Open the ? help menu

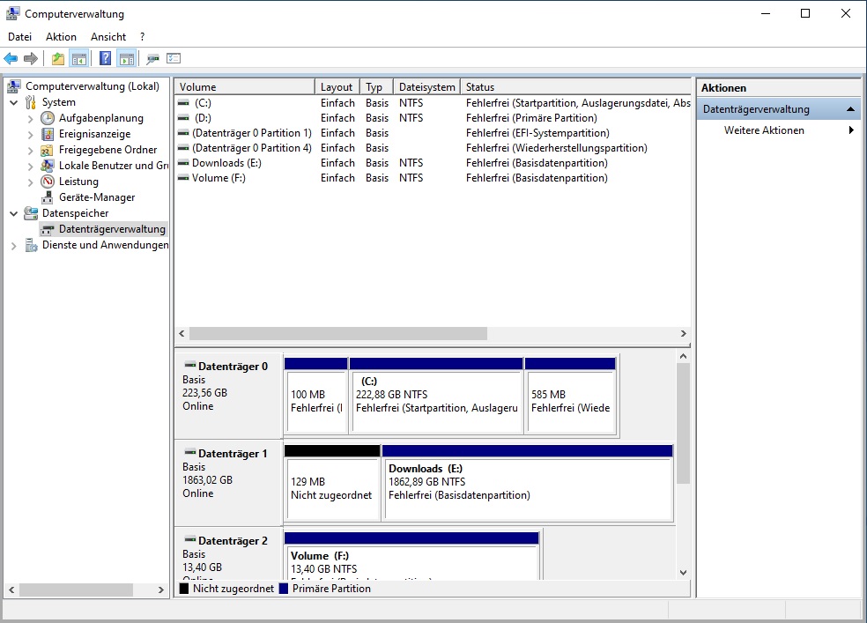(142, 36)
